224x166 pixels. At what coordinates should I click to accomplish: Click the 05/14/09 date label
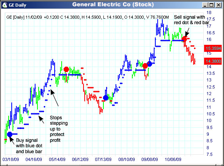point(57,159)
